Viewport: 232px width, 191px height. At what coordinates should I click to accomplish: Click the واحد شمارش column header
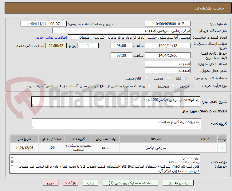pos(105,139)
